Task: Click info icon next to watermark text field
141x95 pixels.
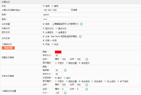Action: click(x=80, y=37)
